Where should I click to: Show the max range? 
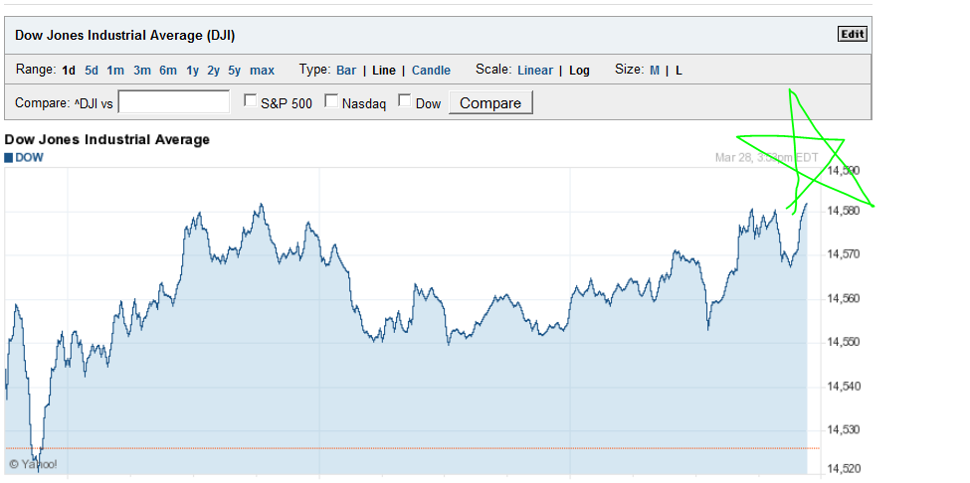pos(262,71)
